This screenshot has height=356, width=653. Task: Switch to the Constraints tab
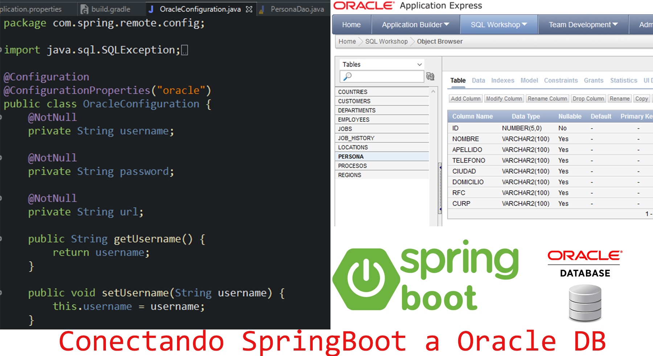click(x=561, y=80)
